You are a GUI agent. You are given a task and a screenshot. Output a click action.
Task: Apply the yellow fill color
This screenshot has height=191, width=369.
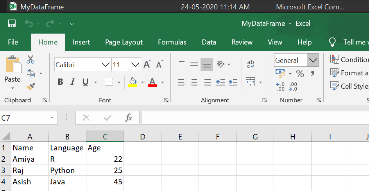point(133,82)
